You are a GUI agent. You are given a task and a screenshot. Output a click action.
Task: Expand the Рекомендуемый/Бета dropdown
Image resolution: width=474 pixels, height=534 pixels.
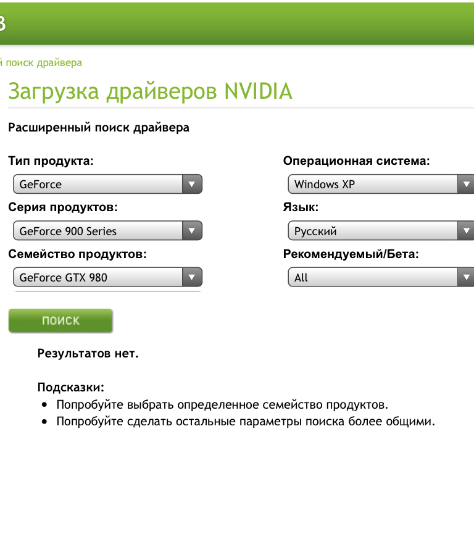(x=373, y=278)
